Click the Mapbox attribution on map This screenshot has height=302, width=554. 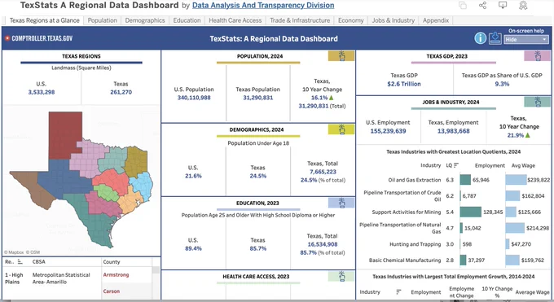13,252
